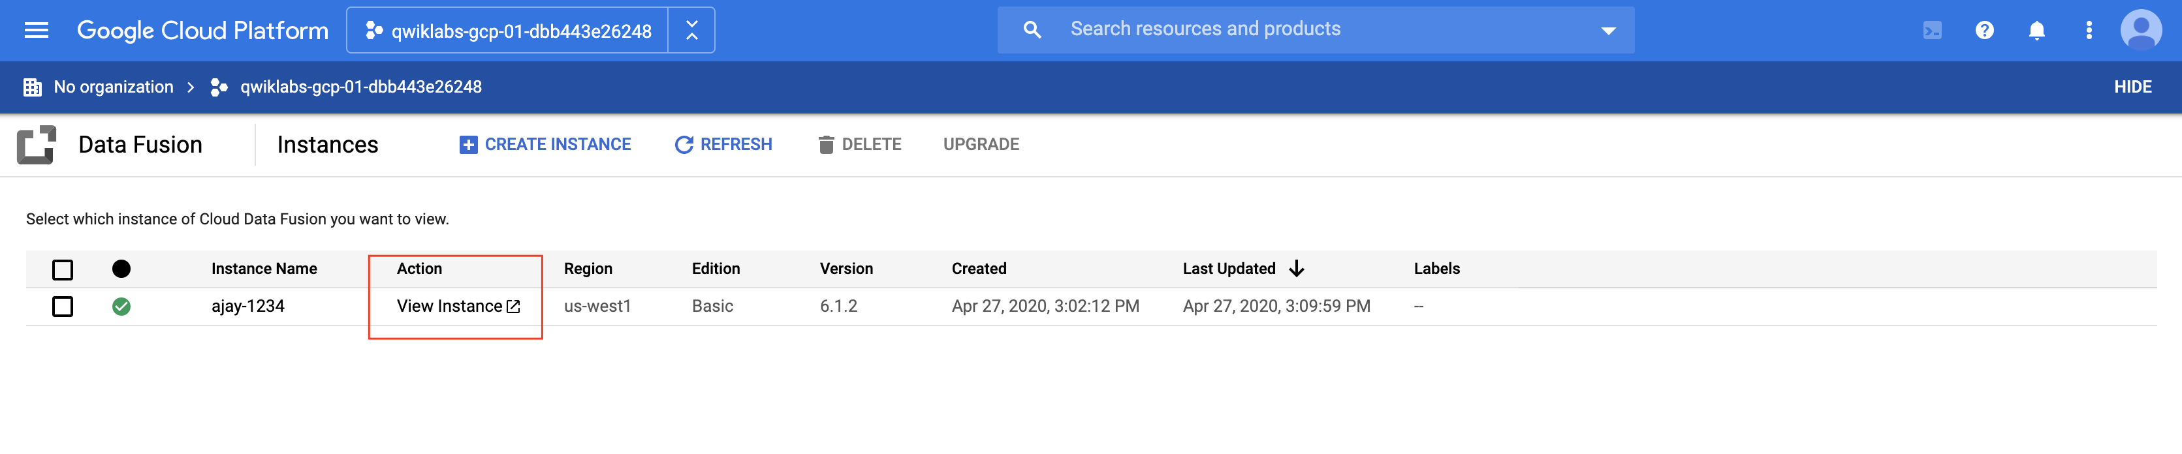Sort by Region column header

pyautogui.click(x=588, y=269)
